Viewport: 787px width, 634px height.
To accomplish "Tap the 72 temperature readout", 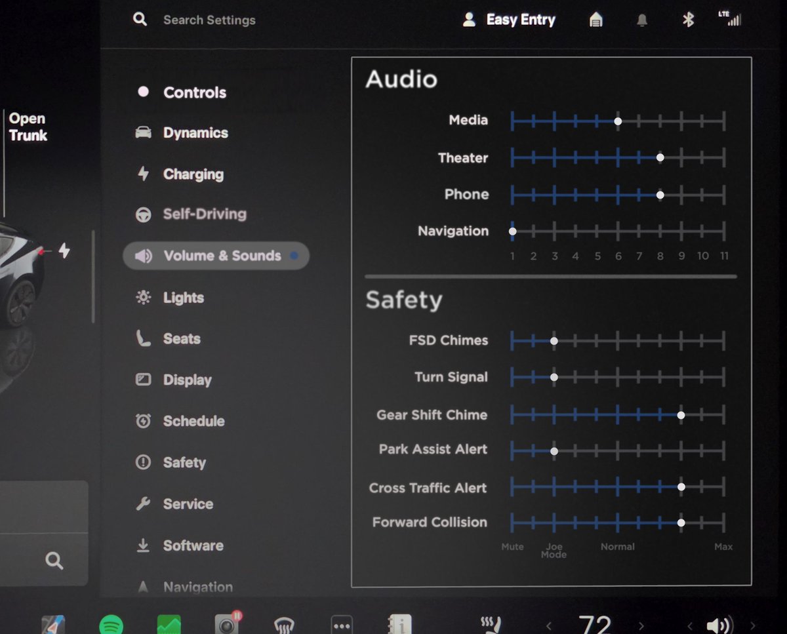I will click(595, 625).
